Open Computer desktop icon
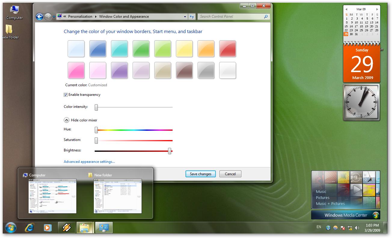Image resolution: width=392 pixels, height=238 pixels. (x=14, y=12)
